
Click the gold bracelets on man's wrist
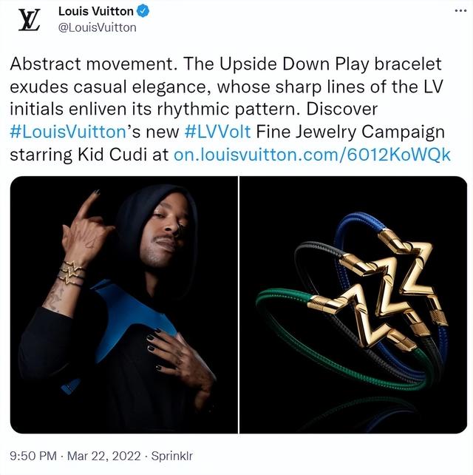pyautogui.click(x=72, y=272)
